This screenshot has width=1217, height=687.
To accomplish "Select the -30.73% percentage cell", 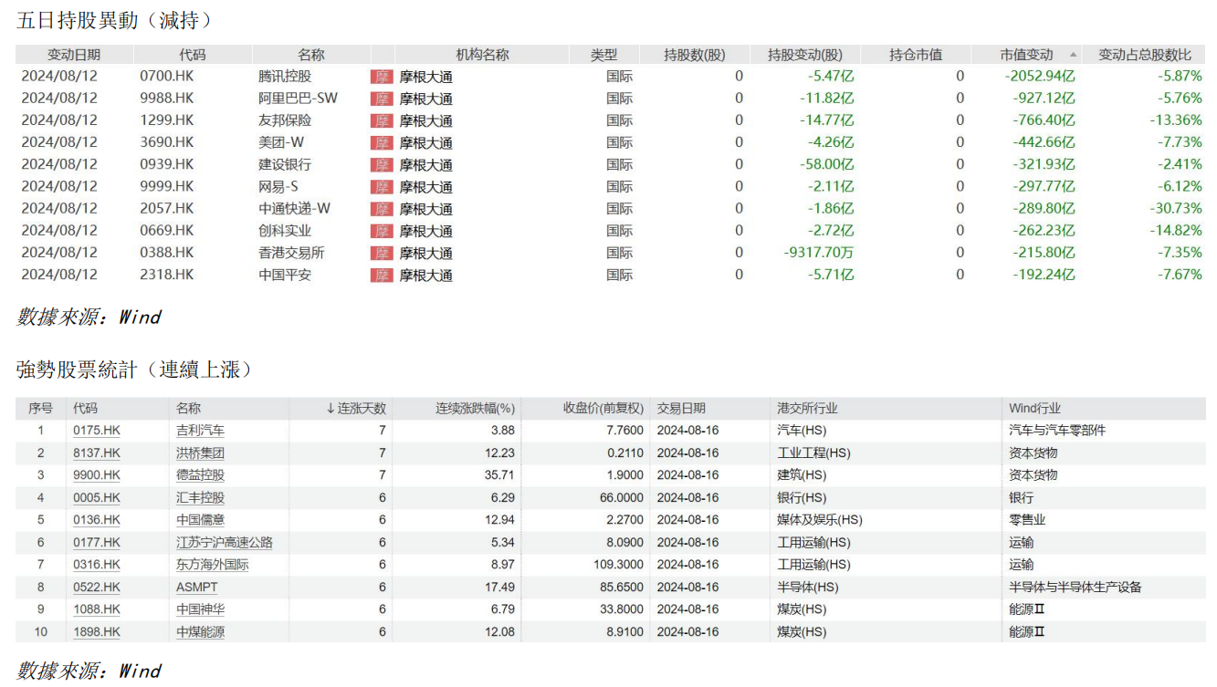I will pos(1175,209).
